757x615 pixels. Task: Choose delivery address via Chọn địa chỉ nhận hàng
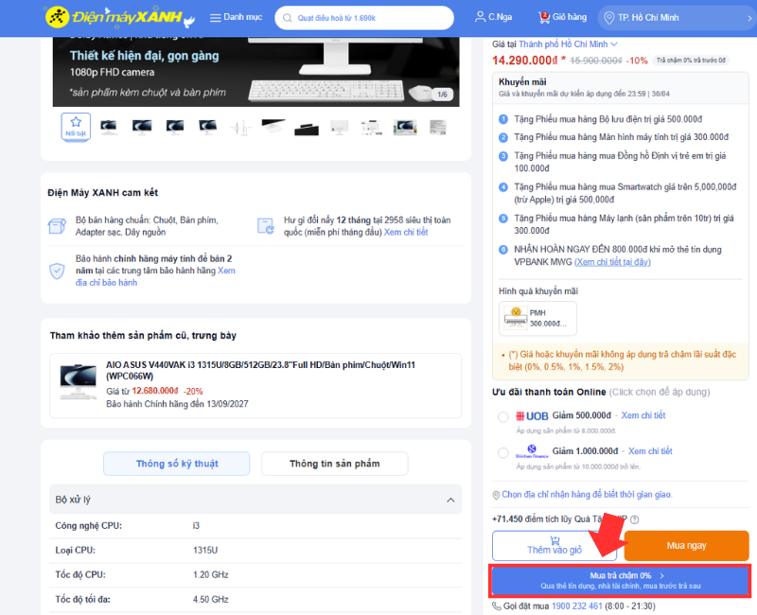coord(587,494)
